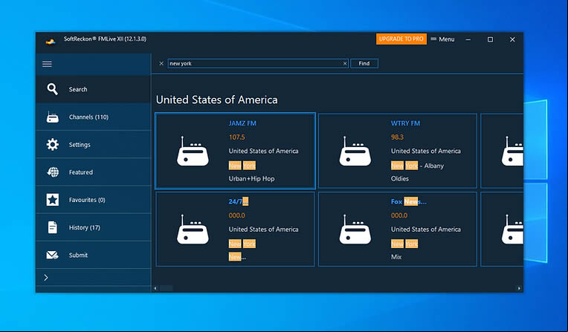Click Urban+Hip Hop genre text
568x332 pixels.
(x=251, y=178)
